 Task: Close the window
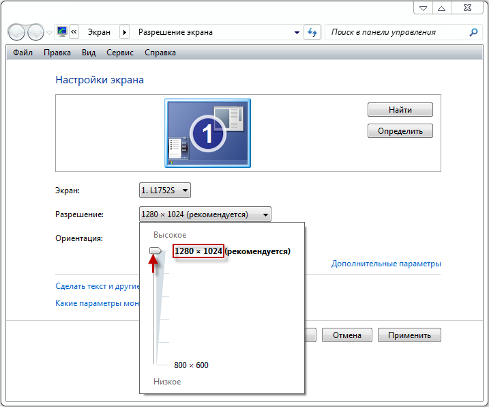point(467,8)
